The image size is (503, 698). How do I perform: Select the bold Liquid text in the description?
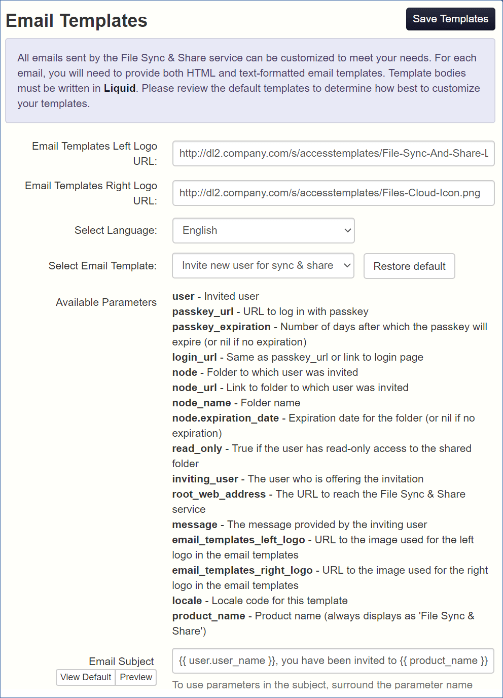(118, 88)
